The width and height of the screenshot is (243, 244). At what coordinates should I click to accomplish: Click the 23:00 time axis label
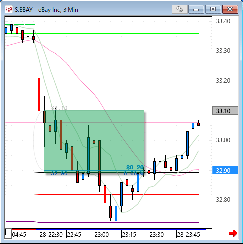(102, 235)
